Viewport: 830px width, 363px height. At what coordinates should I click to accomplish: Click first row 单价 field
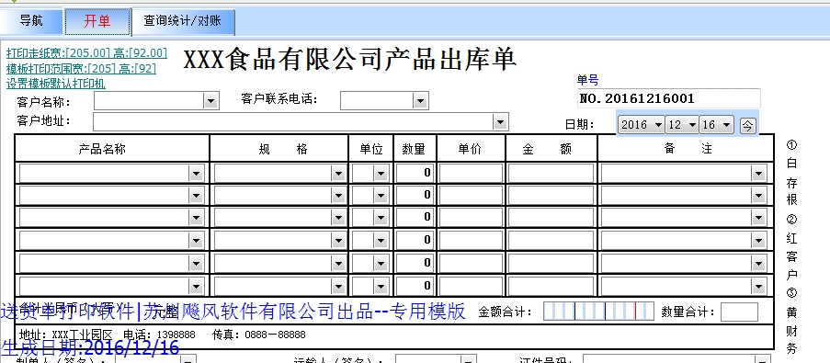(x=471, y=173)
